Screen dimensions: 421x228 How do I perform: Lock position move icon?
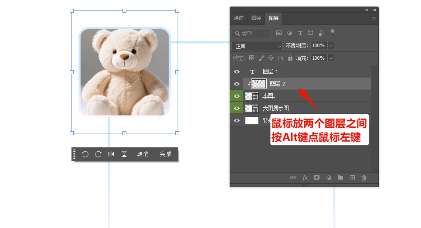tap(271, 58)
